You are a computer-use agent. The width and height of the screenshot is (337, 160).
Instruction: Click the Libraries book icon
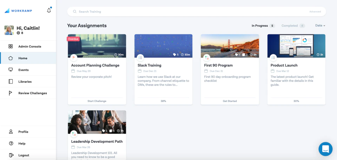(11, 82)
